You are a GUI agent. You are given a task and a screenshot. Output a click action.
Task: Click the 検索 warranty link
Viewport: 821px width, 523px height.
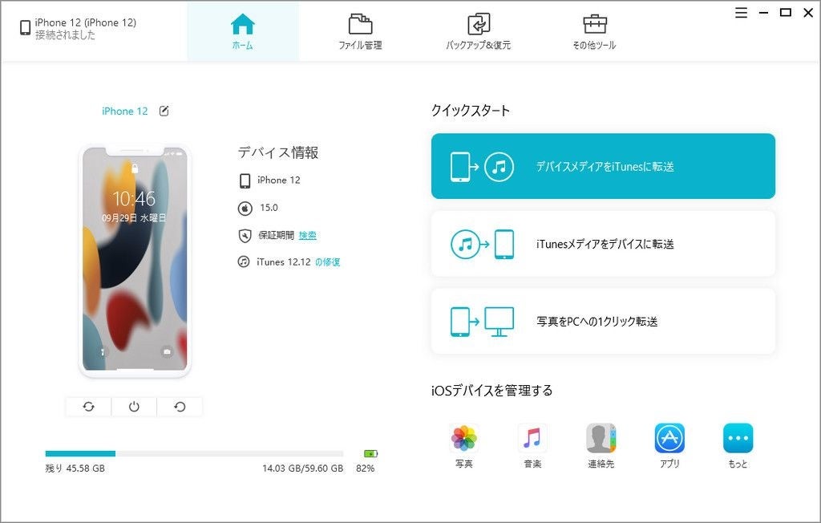pyautogui.click(x=307, y=235)
